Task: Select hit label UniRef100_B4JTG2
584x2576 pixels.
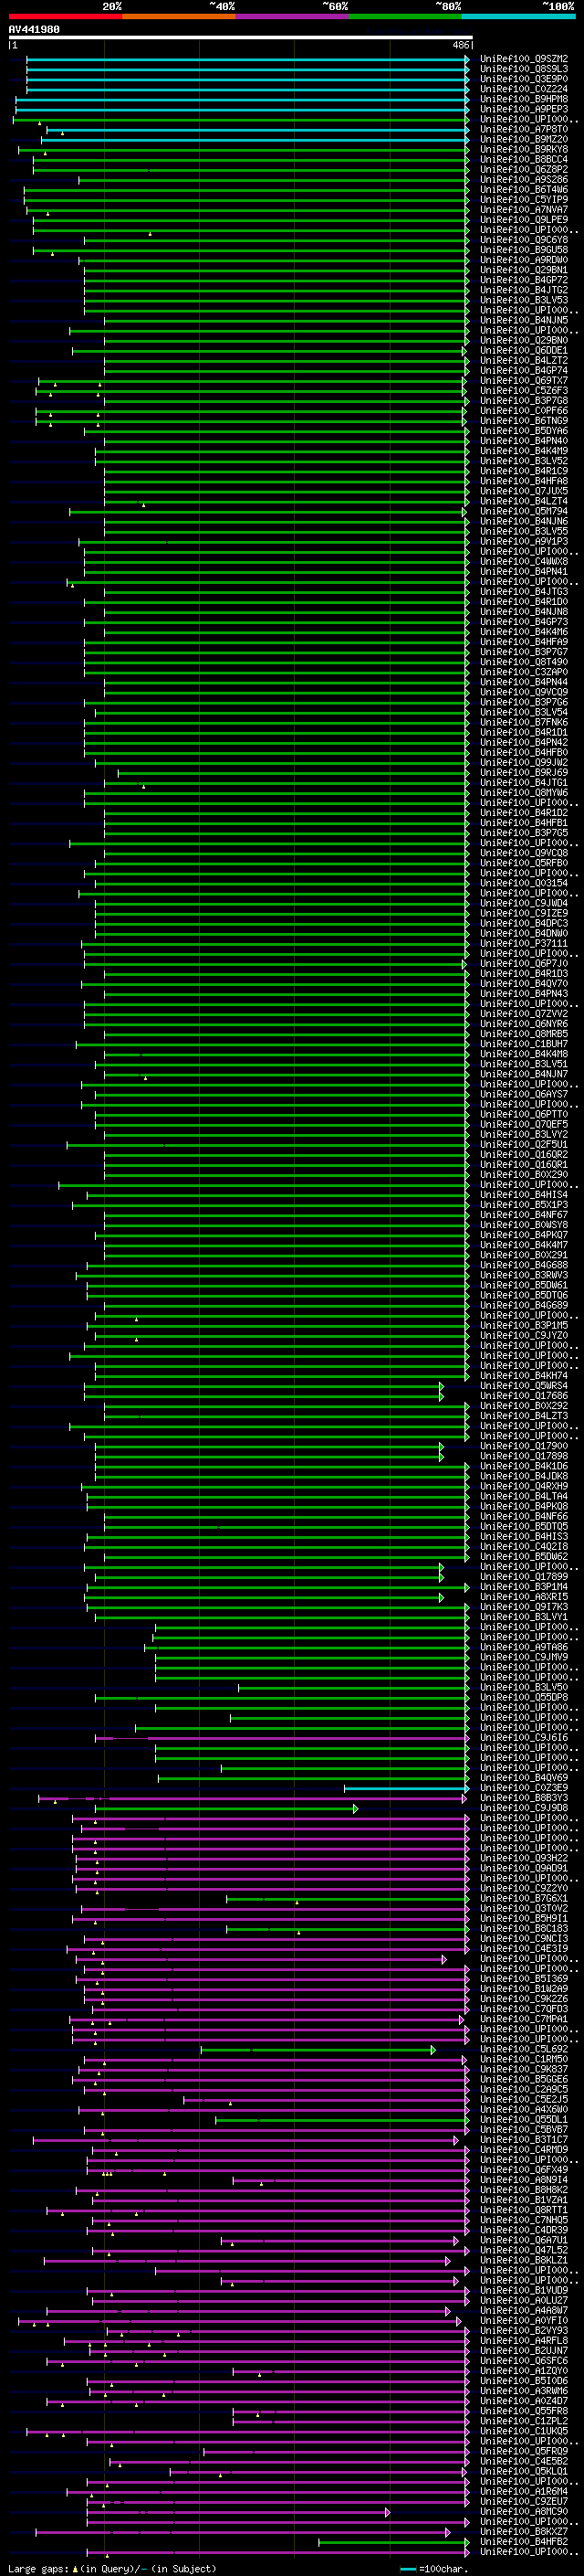Action: [523, 290]
